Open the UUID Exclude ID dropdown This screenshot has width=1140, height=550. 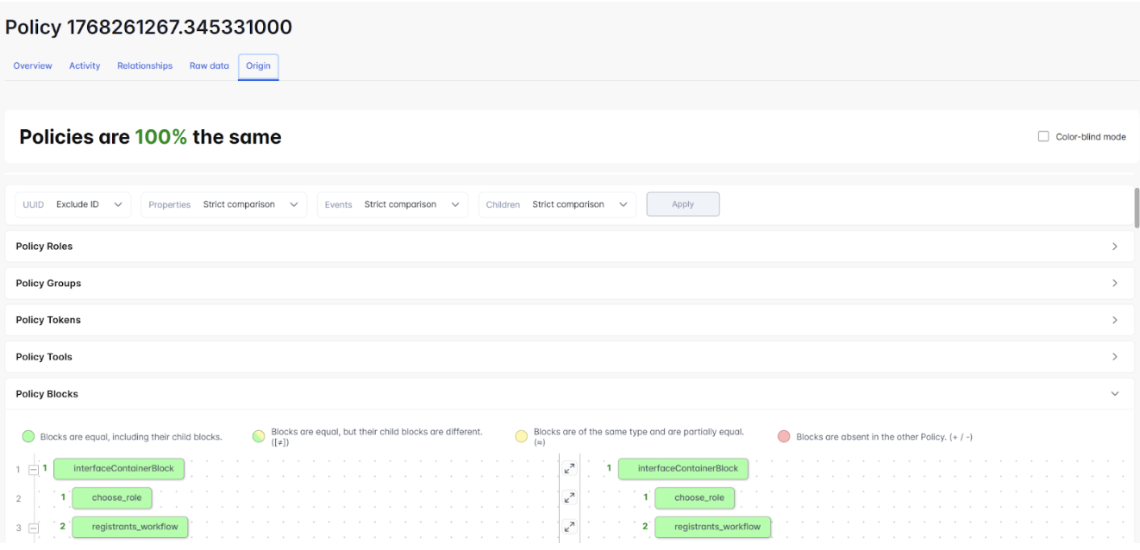click(73, 204)
